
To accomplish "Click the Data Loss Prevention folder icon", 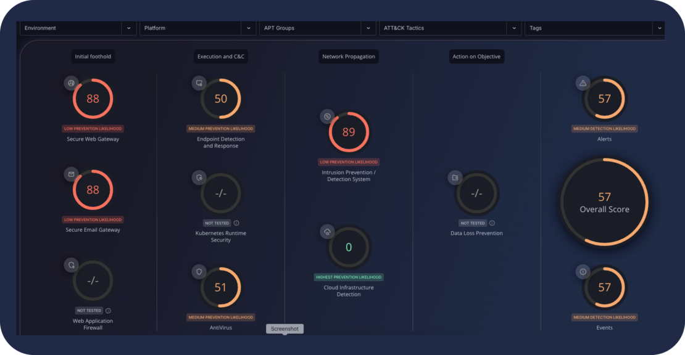I will [455, 177].
